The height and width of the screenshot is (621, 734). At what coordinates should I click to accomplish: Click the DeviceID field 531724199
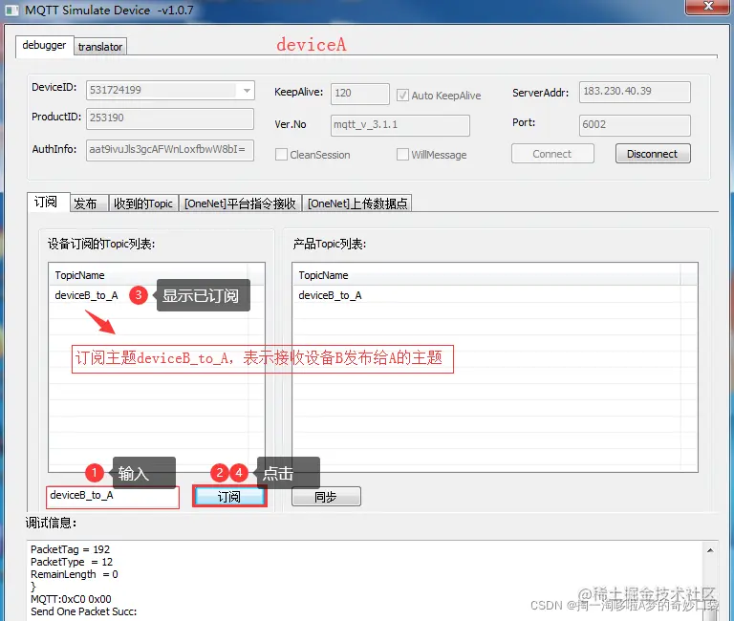170,91
